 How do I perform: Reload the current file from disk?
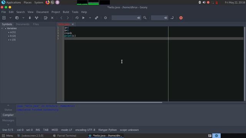(x=46, y=18)
